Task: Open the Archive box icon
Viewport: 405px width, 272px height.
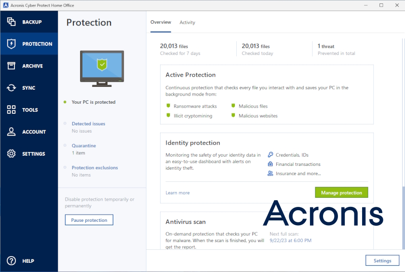Action: coord(11,66)
